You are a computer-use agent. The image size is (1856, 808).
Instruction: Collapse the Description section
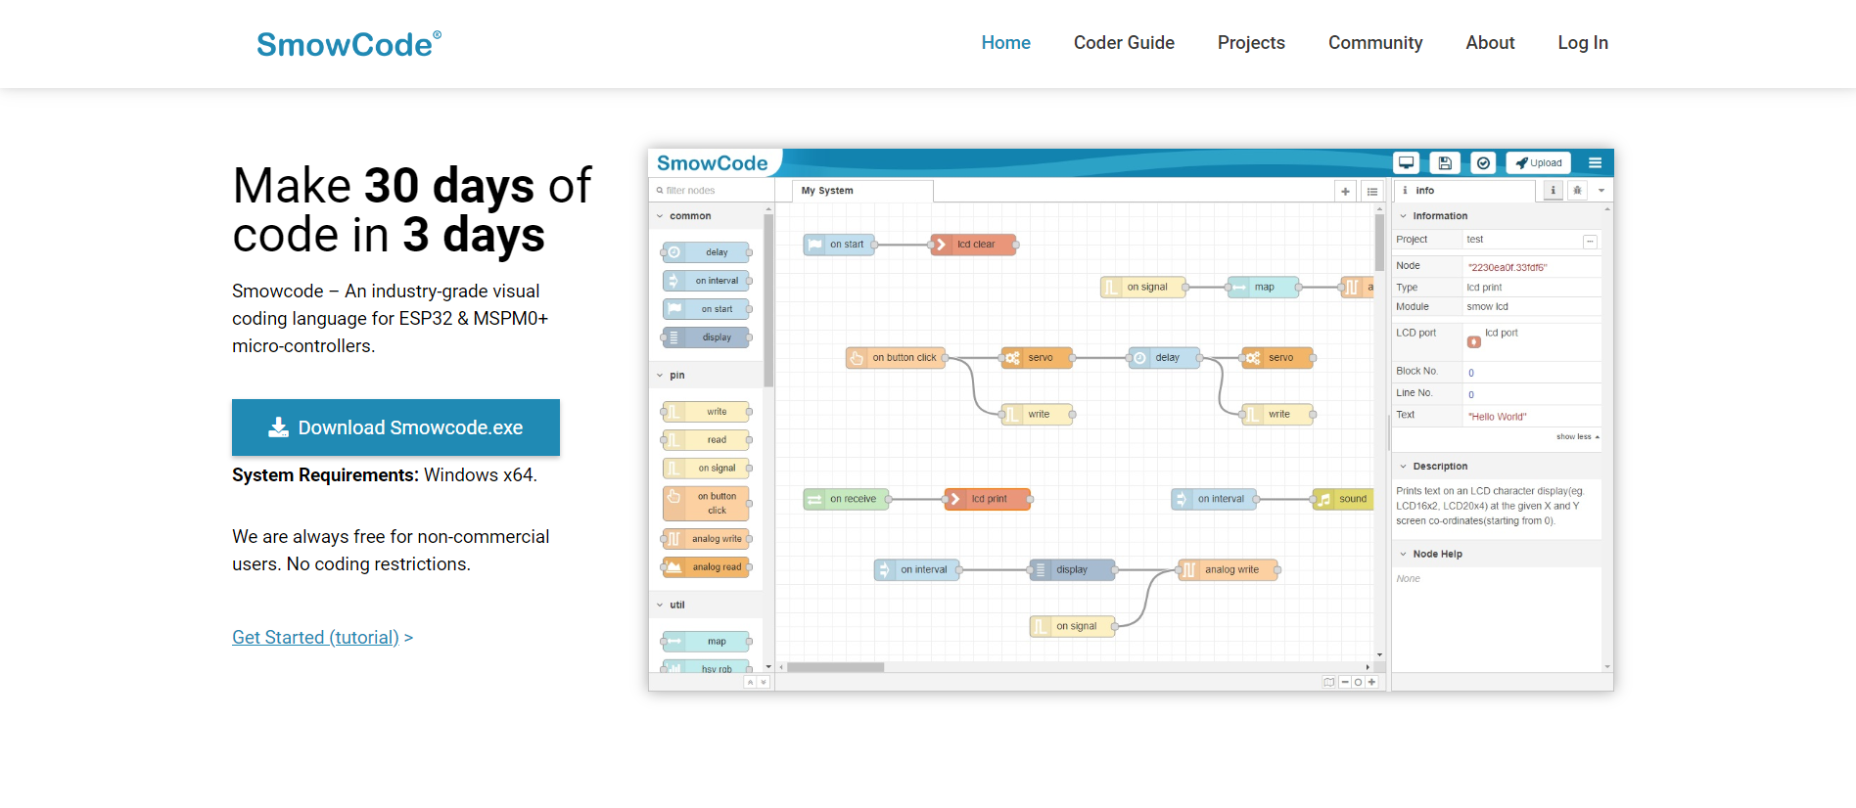pyautogui.click(x=1496, y=467)
